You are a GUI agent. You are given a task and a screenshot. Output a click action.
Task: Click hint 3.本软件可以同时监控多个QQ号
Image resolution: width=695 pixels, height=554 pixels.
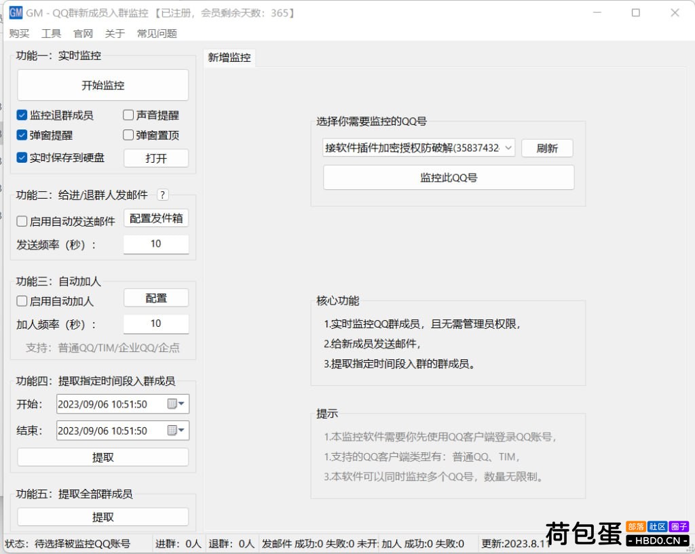[x=434, y=477]
